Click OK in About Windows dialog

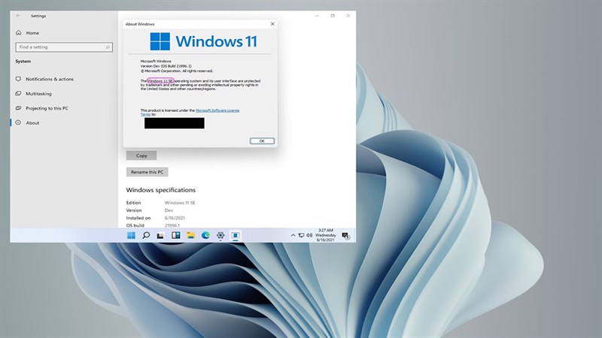coord(262,141)
